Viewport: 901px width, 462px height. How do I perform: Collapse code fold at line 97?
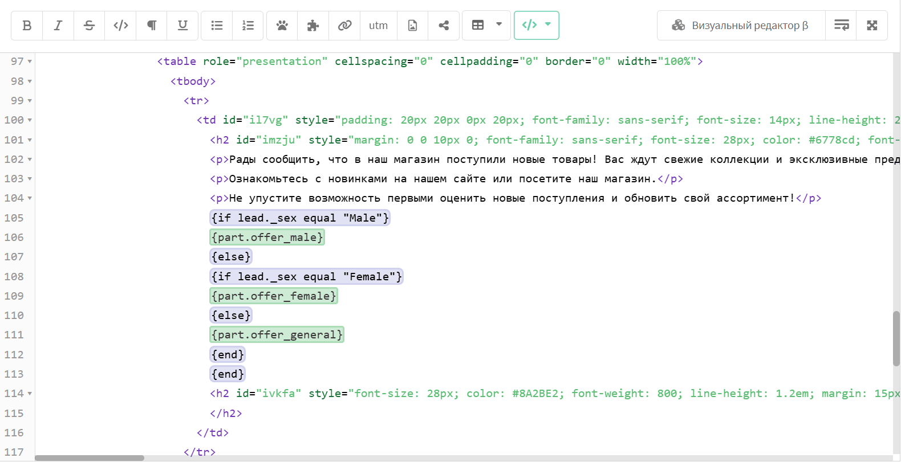coord(30,62)
